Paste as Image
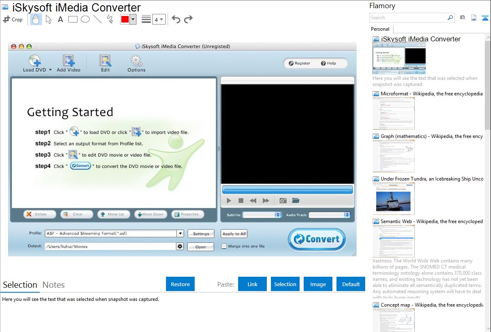This screenshot has width=491, height=332. pyautogui.click(x=318, y=284)
